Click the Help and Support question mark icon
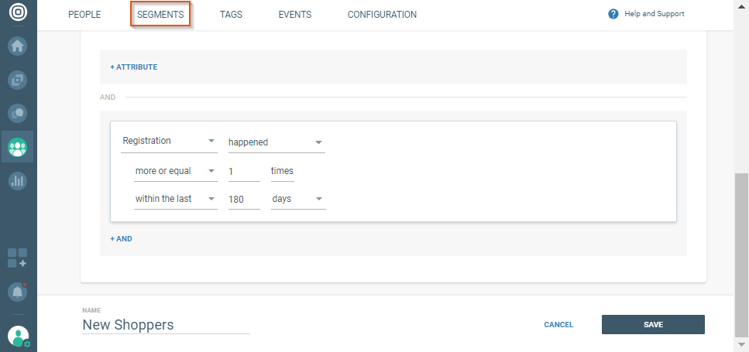749x352 pixels. pos(613,14)
